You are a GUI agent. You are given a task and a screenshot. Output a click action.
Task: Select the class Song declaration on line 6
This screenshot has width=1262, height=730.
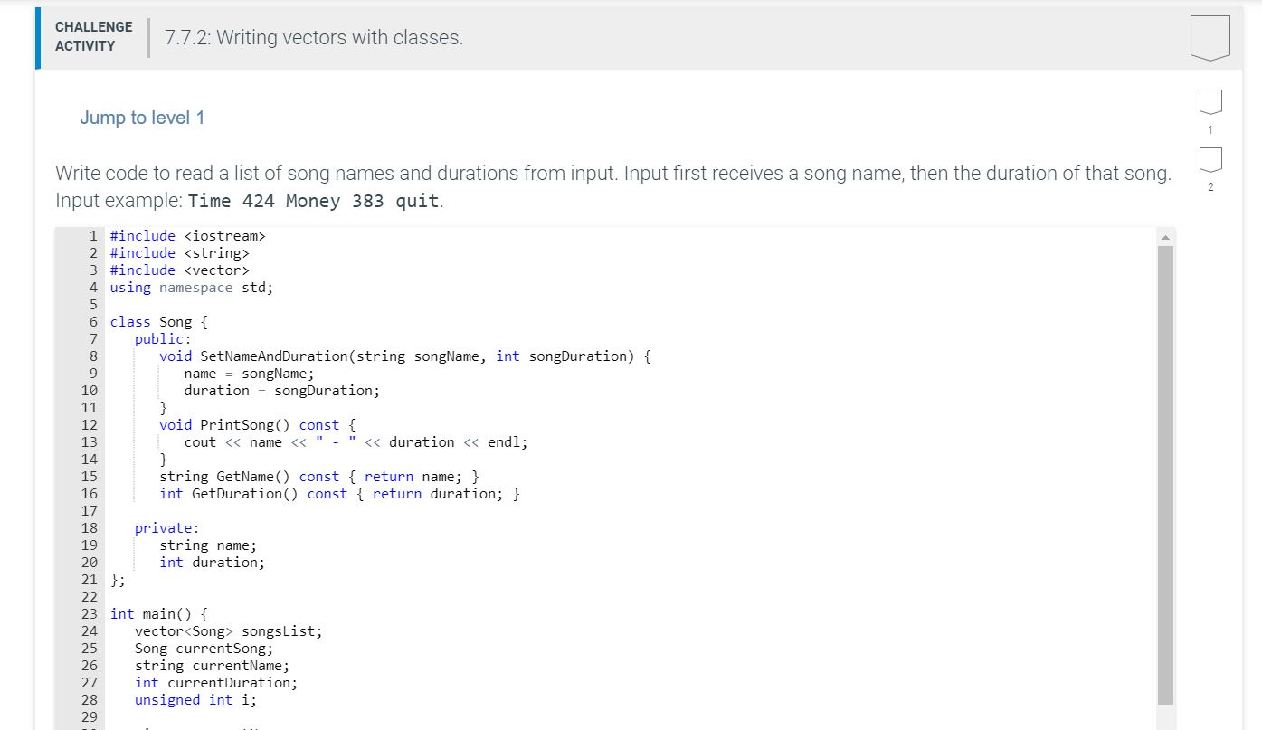point(161,321)
